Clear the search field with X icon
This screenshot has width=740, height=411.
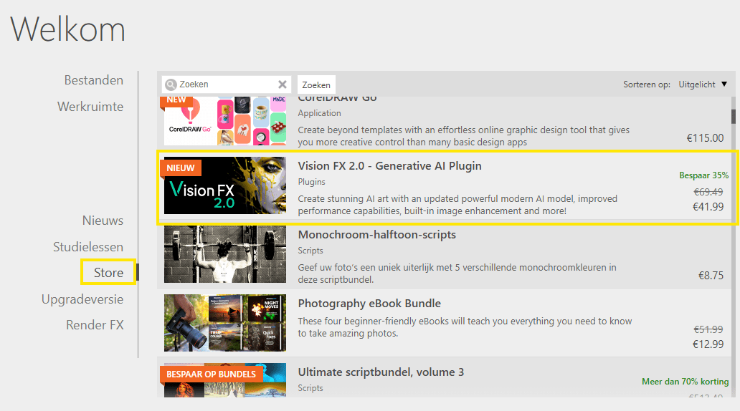(283, 84)
